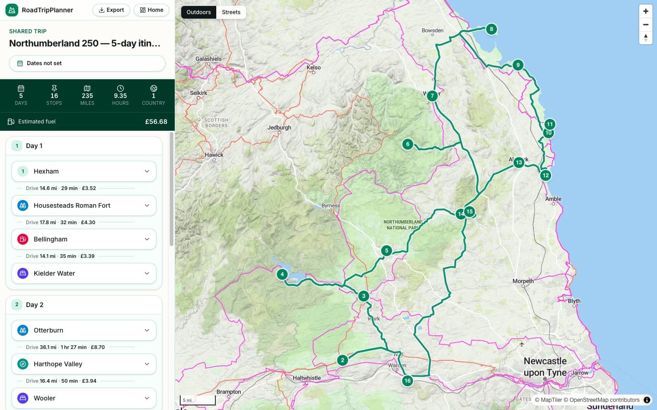Screen dimensions: 657x410
Task: Switch to the Streets map style
Action: pos(231,12)
